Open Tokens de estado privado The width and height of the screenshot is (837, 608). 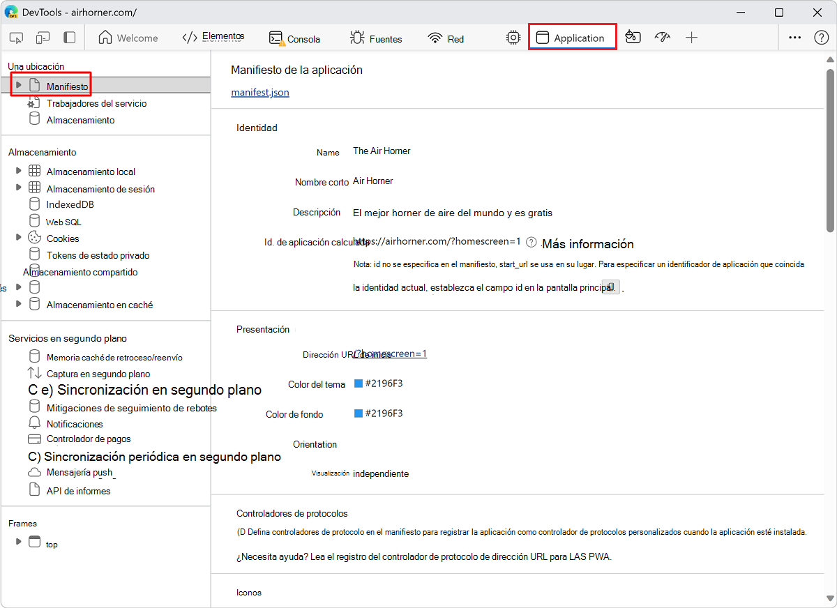tap(98, 255)
